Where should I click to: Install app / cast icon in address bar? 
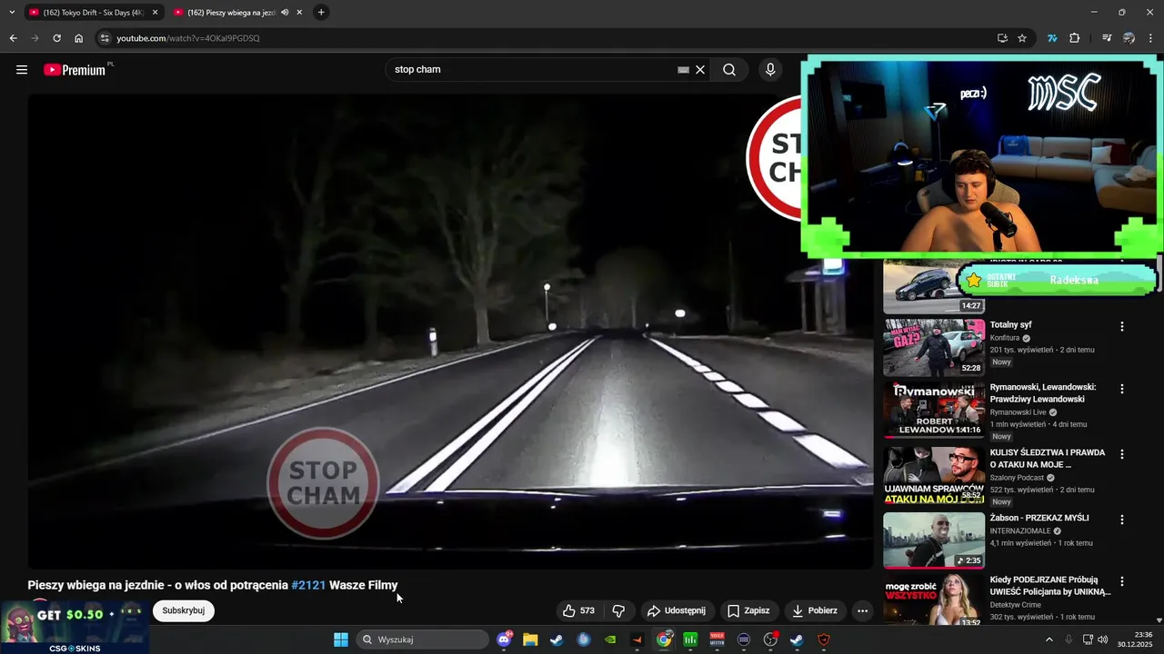(x=1002, y=38)
